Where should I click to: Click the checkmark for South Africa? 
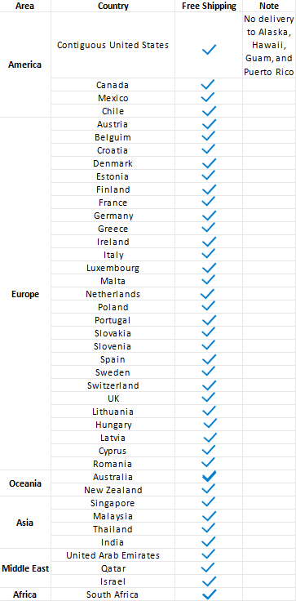[x=209, y=594]
